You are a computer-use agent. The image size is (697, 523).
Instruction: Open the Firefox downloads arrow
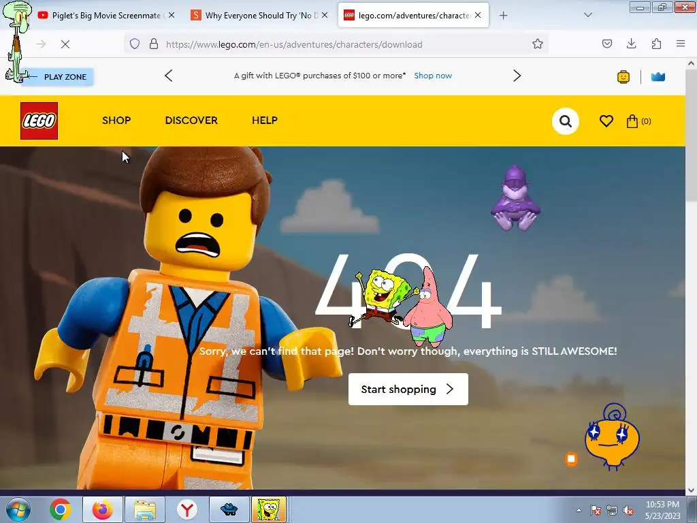click(x=631, y=44)
